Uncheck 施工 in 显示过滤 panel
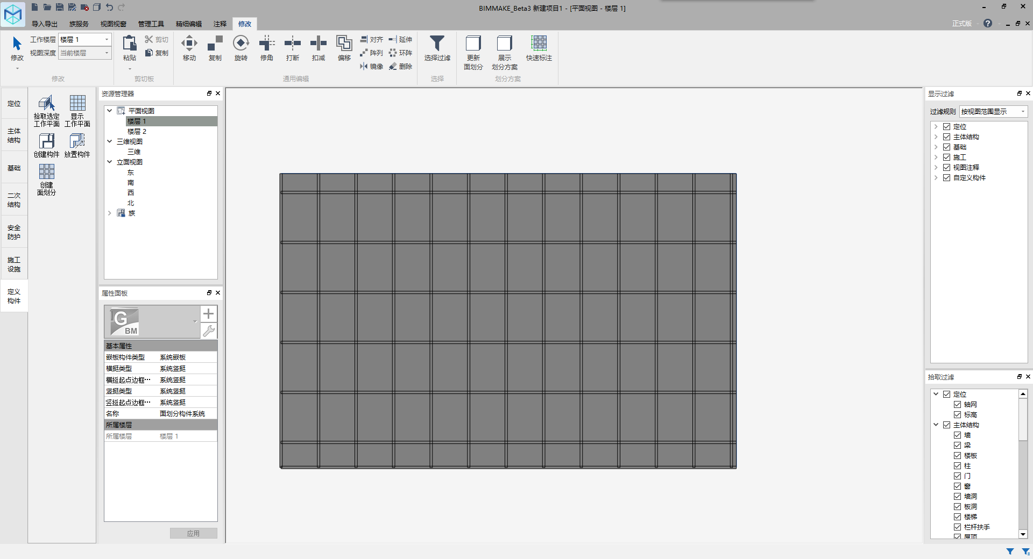The image size is (1033, 559). coord(946,157)
